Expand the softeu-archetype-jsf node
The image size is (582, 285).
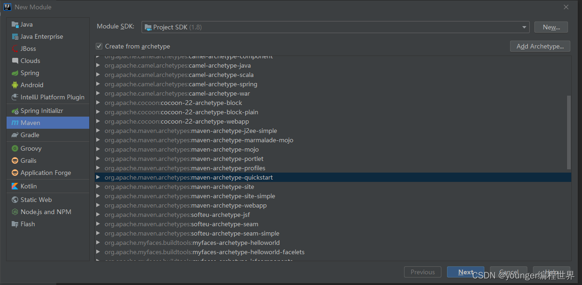(x=98, y=215)
